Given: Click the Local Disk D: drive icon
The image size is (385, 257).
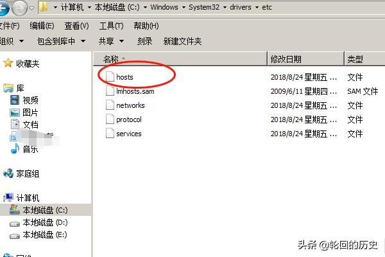Looking at the screenshot, I should (x=15, y=224).
